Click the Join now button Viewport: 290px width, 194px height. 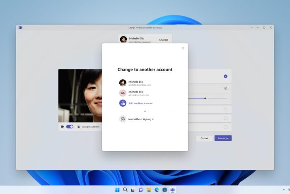[223, 138]
